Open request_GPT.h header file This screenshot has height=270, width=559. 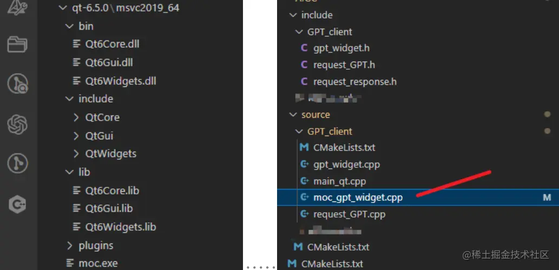click(x=344, y=65)
